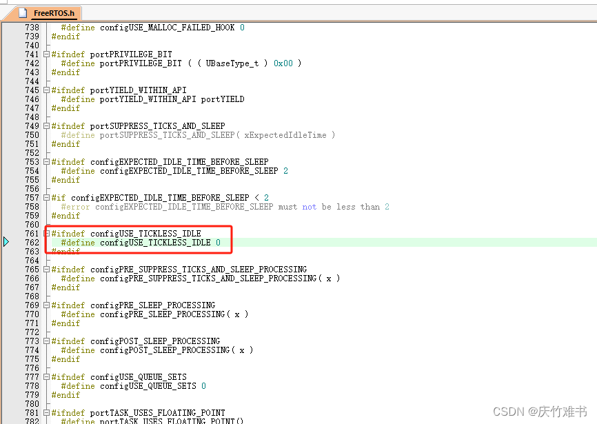Click the value 0 after configUSE_TICKLESS_IDLE

click(218, 242)
